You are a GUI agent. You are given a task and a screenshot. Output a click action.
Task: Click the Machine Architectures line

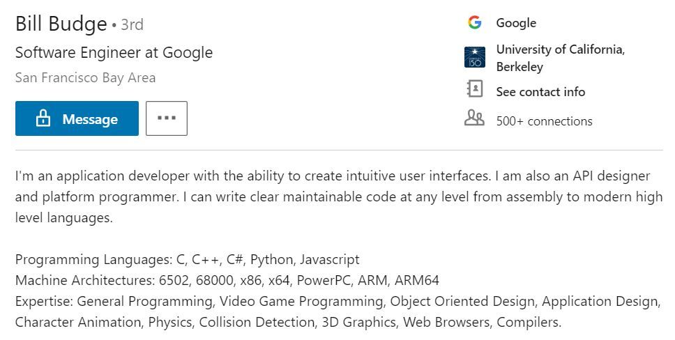pos(227,281)
